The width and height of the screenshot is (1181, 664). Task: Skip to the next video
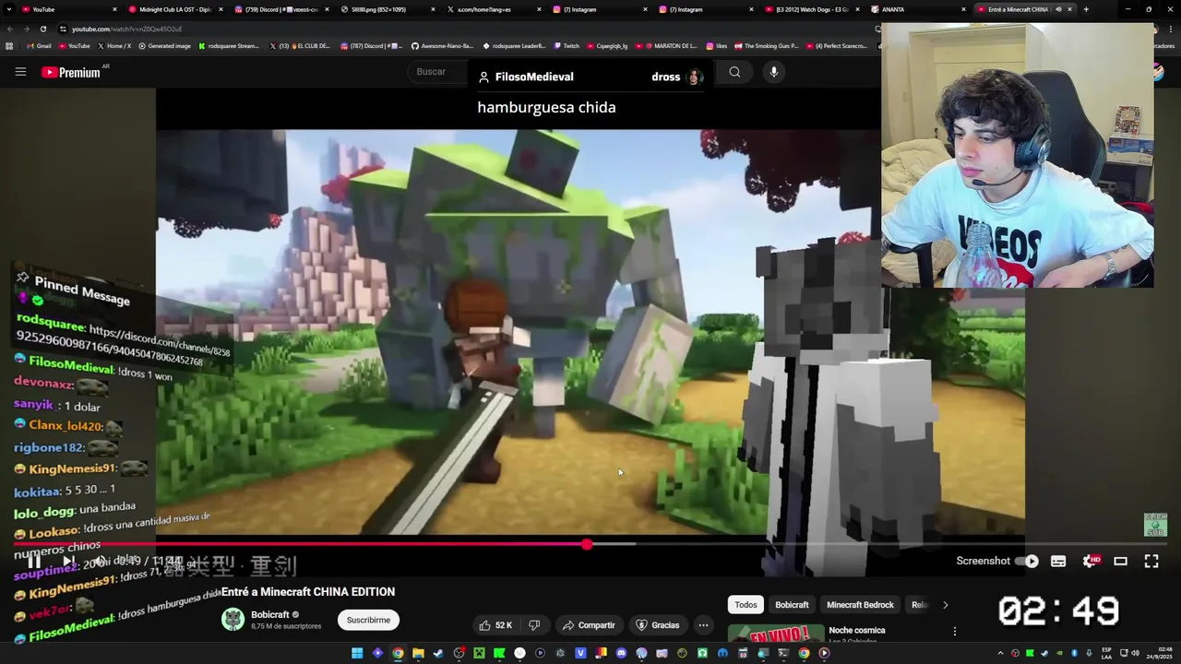point(68,561)
